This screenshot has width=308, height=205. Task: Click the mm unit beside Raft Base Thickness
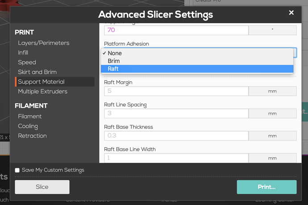click(x=272, y=136)
